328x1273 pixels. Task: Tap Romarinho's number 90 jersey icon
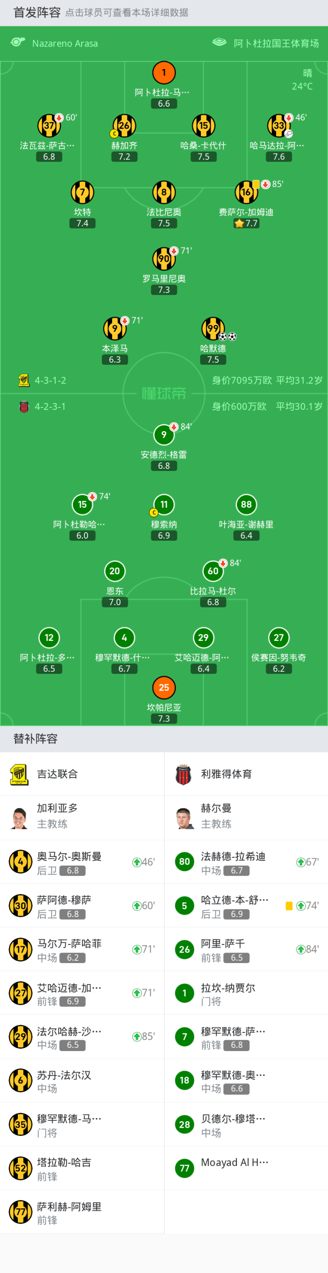[x=164, y=259]
